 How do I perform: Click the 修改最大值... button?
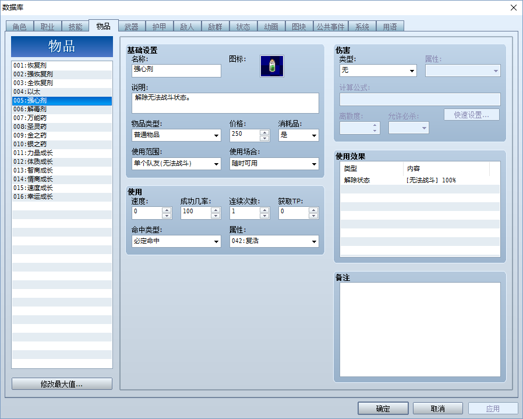point(62,384)
